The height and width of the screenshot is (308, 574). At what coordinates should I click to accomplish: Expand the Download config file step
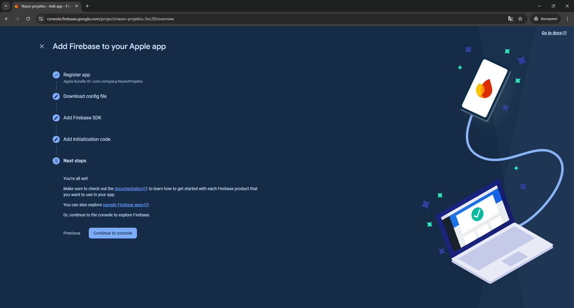pos(85,96)
